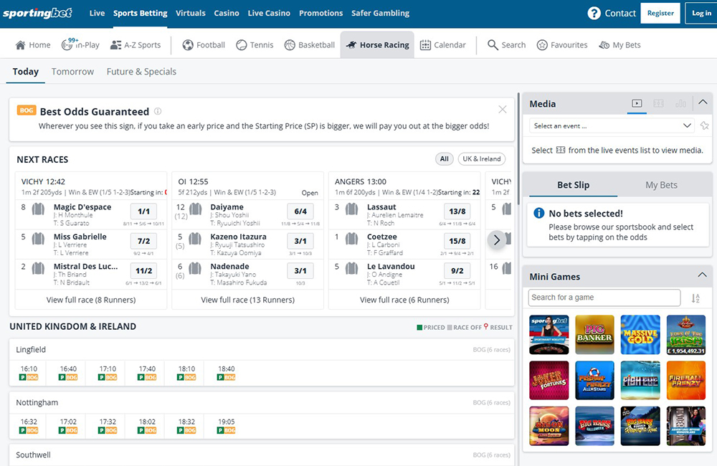
Task: Open My Bets icon in sports nav
Action: point(604,45)
